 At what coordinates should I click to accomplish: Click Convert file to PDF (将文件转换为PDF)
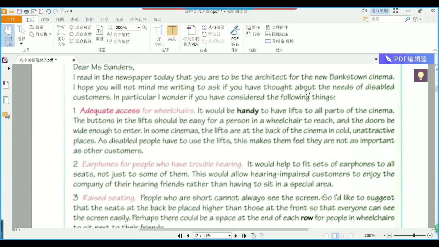pos(191,36)
